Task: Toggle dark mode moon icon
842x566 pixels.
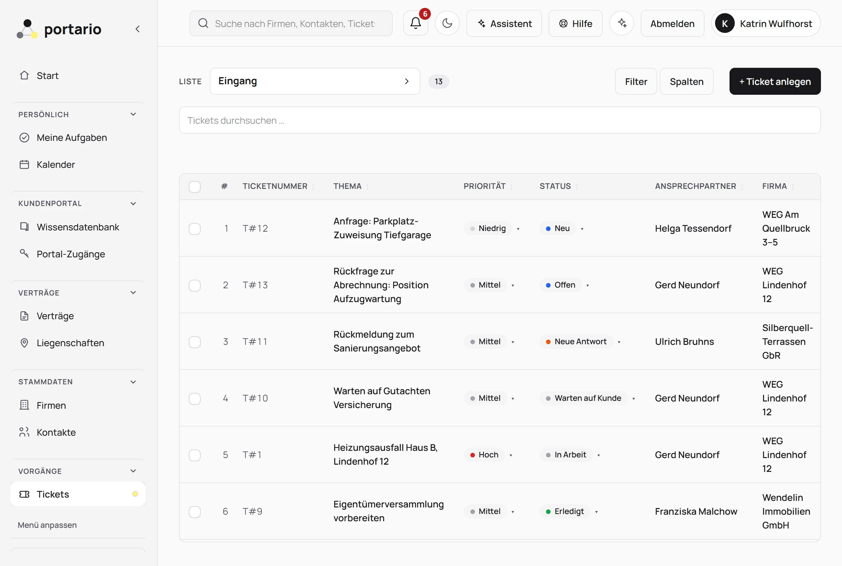Action: tap(447, 23)
